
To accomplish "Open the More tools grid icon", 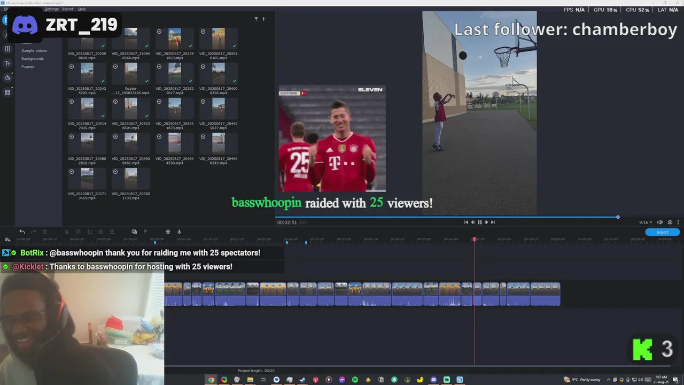I will point(7,92).
